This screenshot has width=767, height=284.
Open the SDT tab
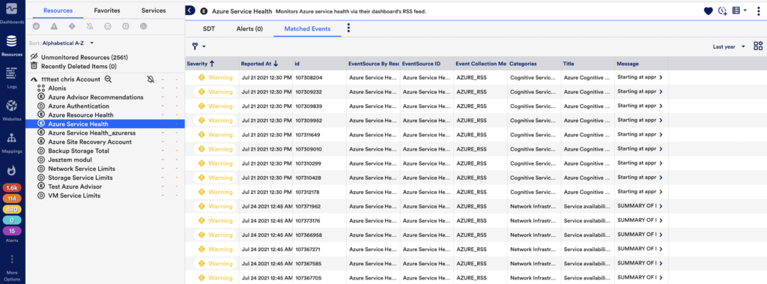[x=209, y=29]
